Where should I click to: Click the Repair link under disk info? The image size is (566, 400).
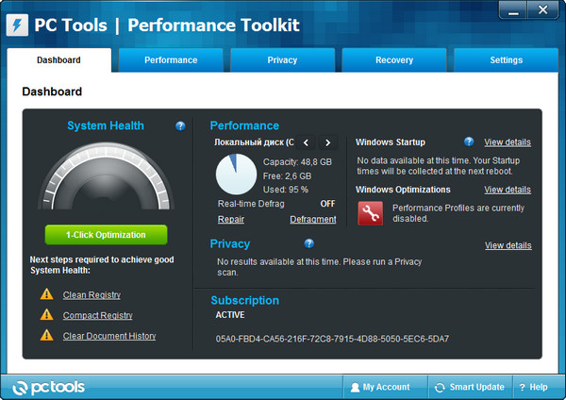click(231, 219)
